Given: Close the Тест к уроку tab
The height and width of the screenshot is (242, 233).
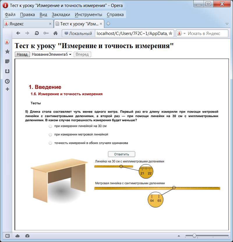Looking at the screenshot, I should (101, 24).
